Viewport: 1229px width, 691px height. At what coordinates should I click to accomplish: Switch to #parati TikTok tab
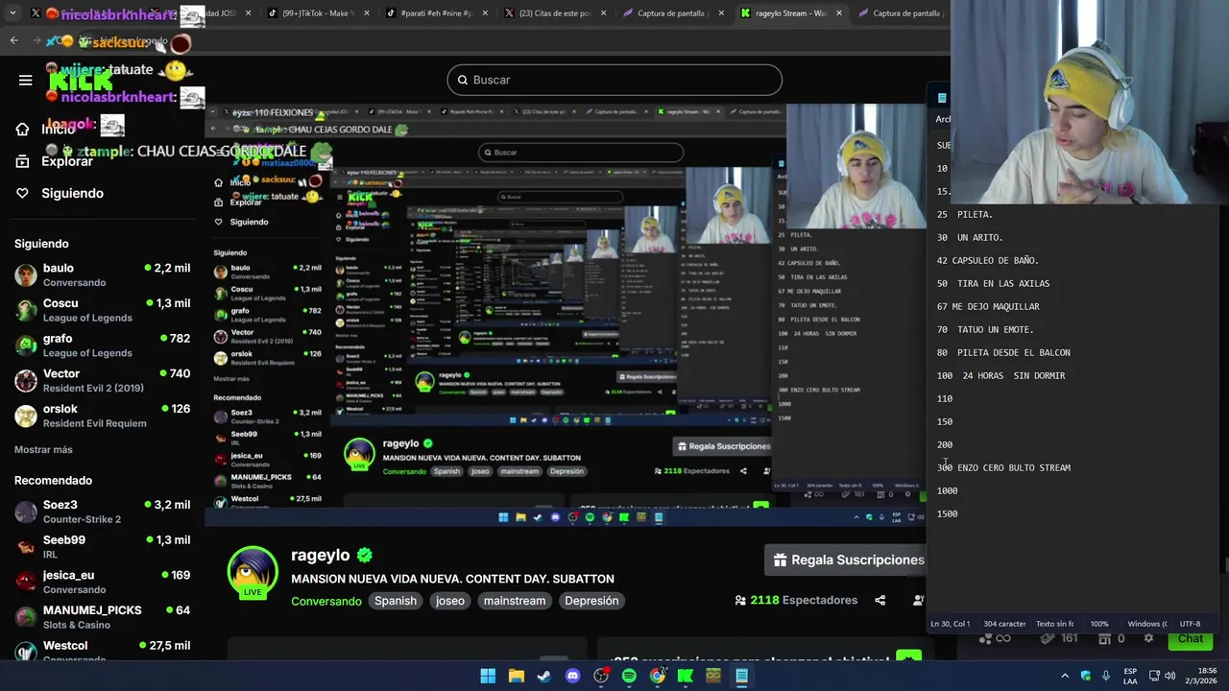coord(435,13)
